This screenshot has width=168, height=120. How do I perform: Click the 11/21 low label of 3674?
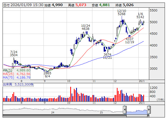click(x=107, y=56)
